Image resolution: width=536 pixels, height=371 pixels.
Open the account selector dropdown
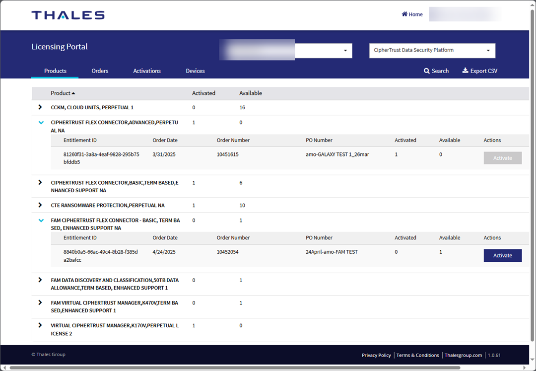[x=344, y=50]
